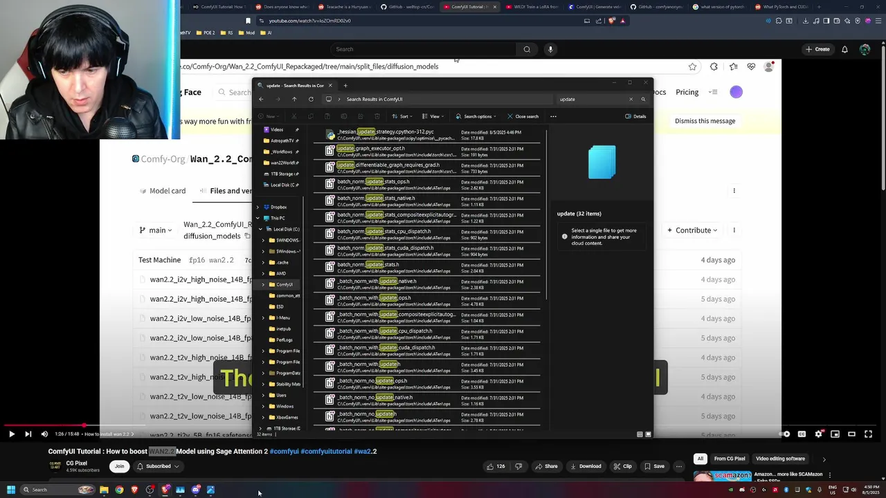The image size is (886, 498).
Task: Switch to the 'ComfyUI | Generate vide' browser tab
Action: pyautogui.click(x=594, y=7)
